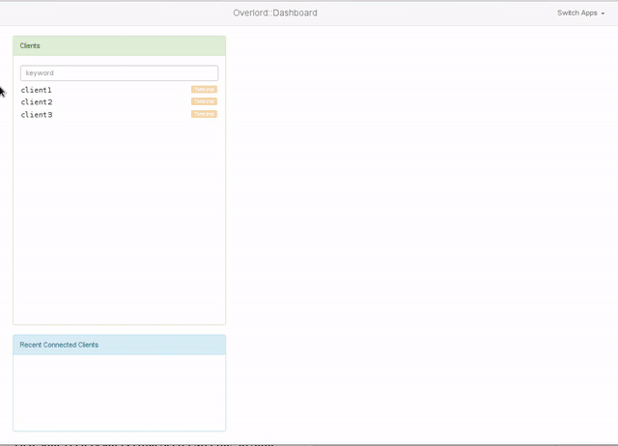
Task: Click the orange Terminal badge next to client2
Action: [204, 101]
